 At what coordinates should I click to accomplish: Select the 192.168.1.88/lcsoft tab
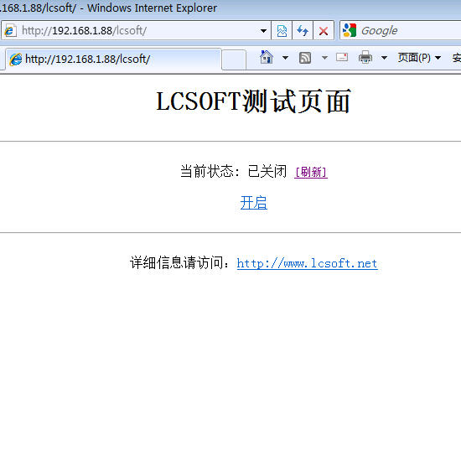point(113,60)
